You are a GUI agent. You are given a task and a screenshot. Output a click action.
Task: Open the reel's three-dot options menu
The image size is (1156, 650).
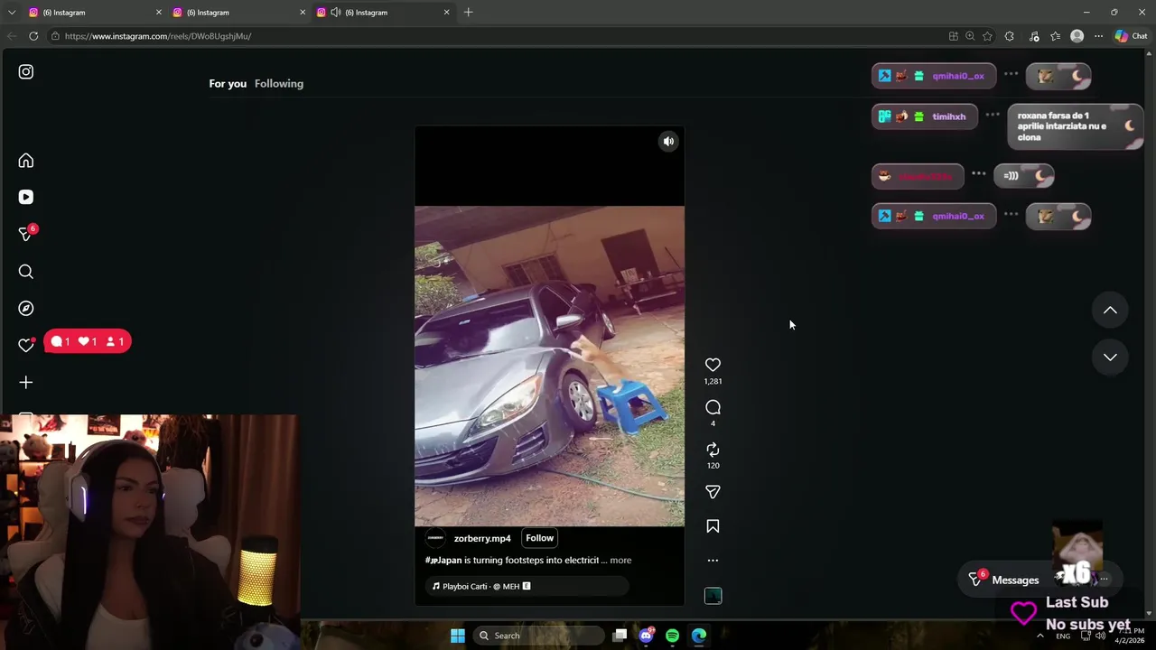tap(713, 561)
